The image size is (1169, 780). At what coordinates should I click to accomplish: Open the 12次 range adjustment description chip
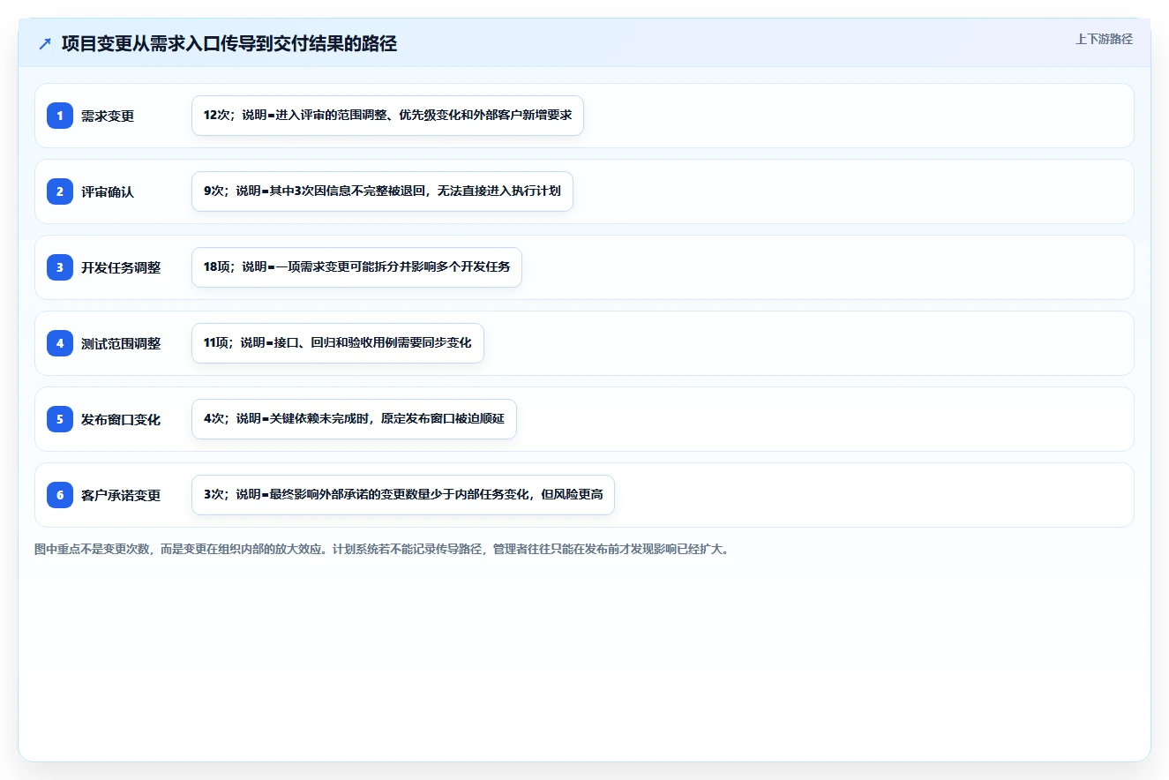[387, 116]
